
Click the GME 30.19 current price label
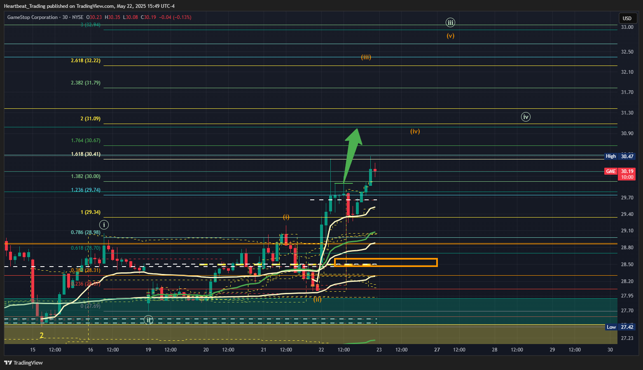pos(620,174)
